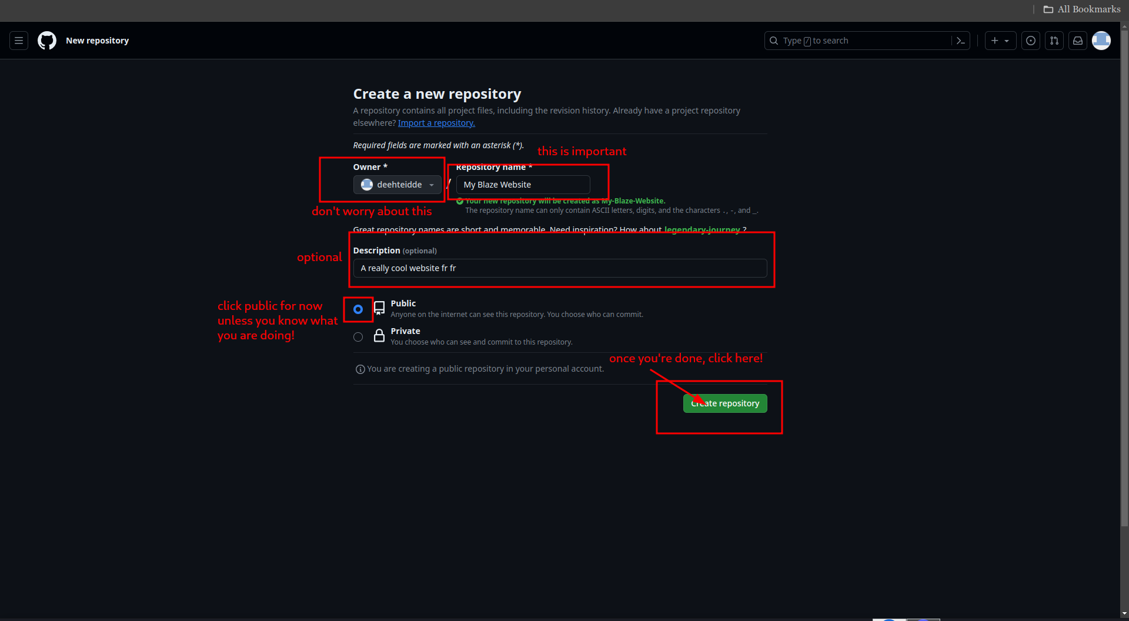Open the command palette icon
This screenshot has height=621, width=1129.
[960, 41]
